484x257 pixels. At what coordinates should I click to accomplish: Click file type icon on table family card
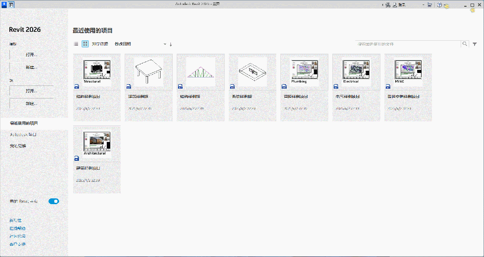129,86
